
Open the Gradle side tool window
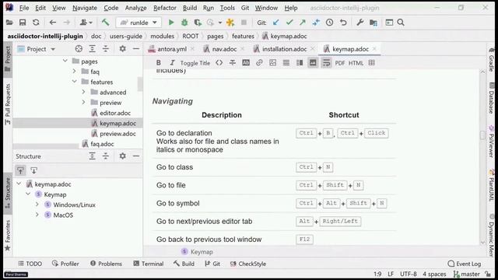point(491,59)
